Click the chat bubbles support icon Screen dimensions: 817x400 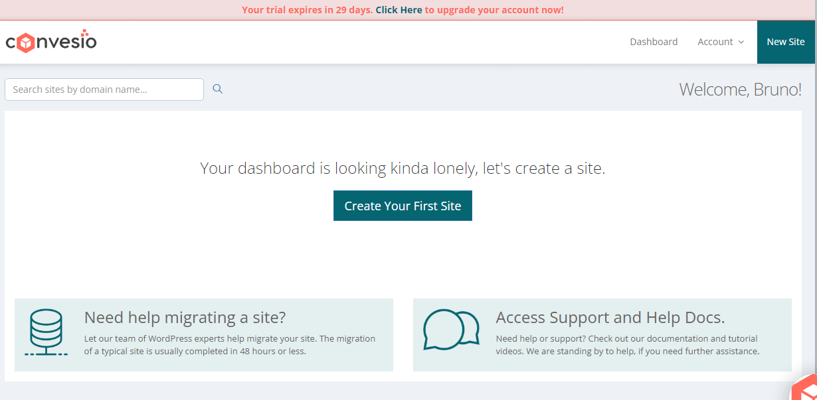[x=452, y=330]
